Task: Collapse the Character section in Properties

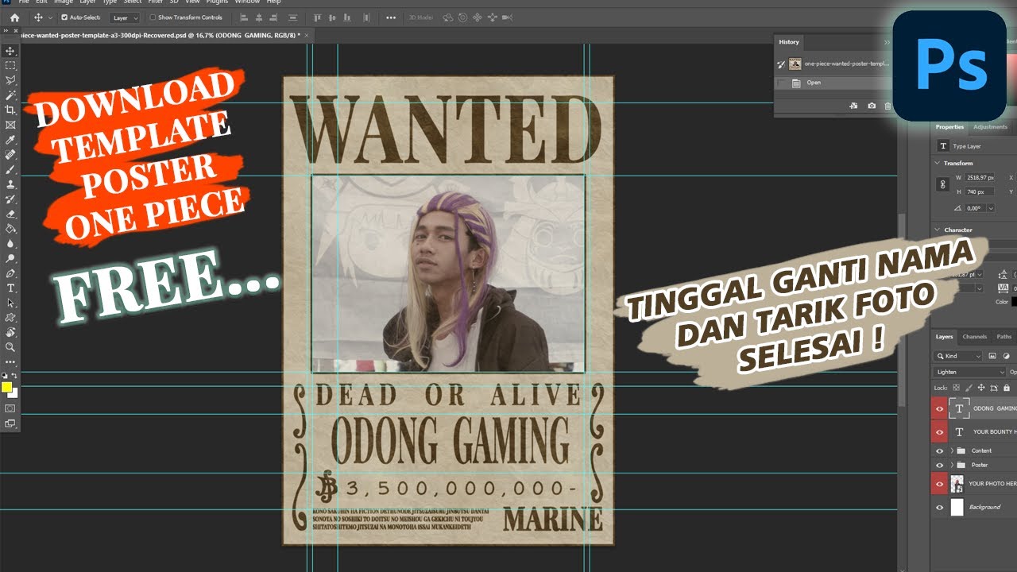Action: click(938, 230)
